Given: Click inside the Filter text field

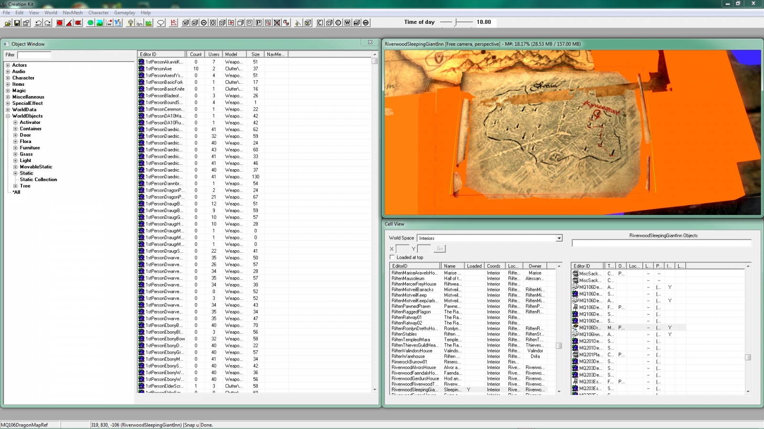Looking at the screenshot, I should [x=33, y=54].
